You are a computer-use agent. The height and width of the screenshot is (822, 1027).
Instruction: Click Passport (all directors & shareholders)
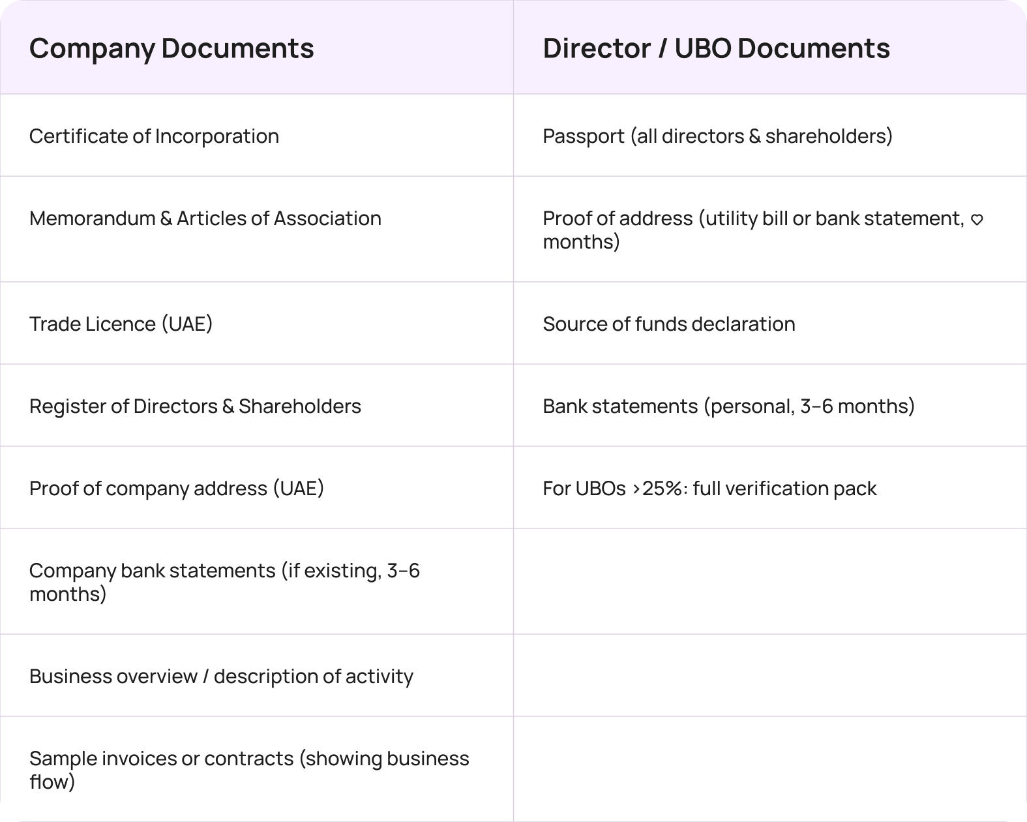pyautogui.click(x=717, y=136)
